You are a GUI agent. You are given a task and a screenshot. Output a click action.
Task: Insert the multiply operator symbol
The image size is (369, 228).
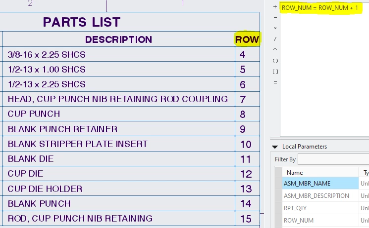click(275, 28)
